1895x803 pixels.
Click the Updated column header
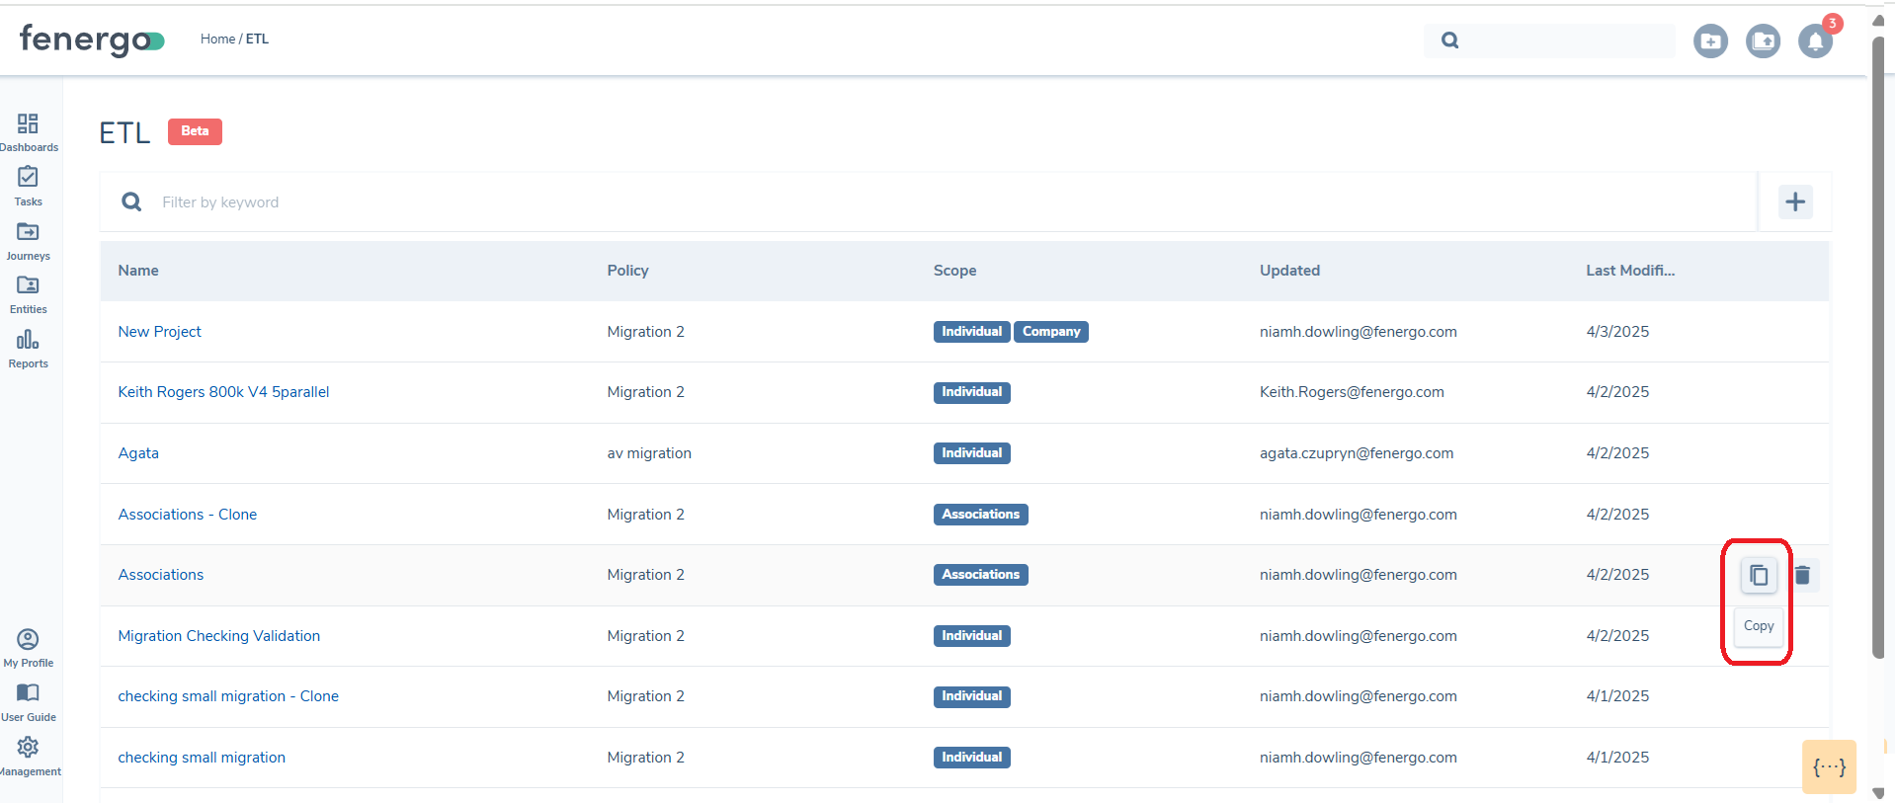coord(1289,271)
